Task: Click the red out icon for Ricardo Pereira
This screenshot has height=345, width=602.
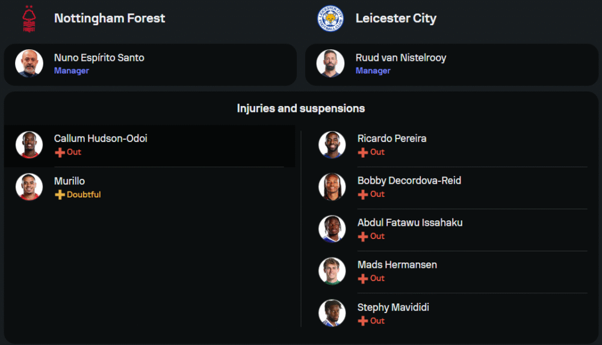Action: click(x=363, y=152)
